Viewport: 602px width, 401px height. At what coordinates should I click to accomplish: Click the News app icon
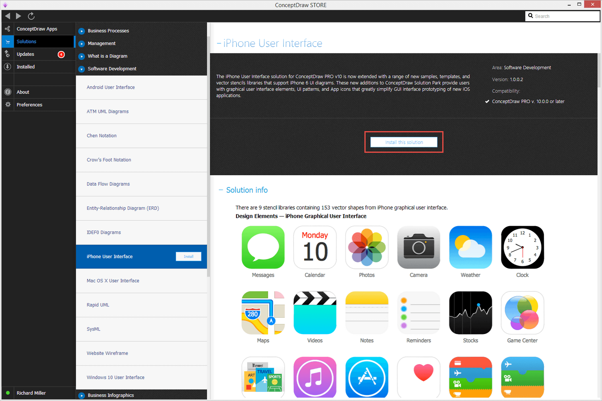263,377
